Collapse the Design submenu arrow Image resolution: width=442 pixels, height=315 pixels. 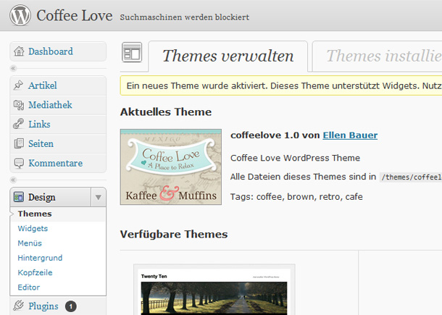99,197
